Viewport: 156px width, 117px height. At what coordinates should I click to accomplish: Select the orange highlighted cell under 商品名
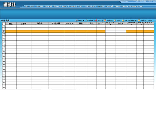(40, 32)
